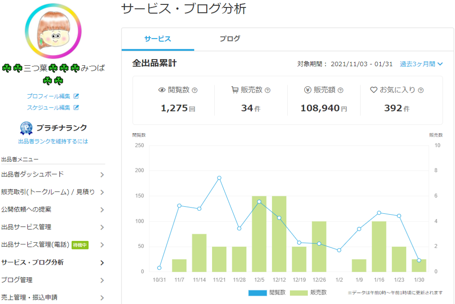This screenshot has width=455, height=304.
Task: Click the edit pencil icon beside プロフィール編集
Action: pyautogui.click(x=77, y=96)
